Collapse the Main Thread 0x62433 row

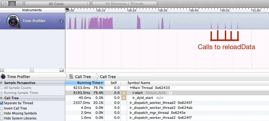coord(131,88)
